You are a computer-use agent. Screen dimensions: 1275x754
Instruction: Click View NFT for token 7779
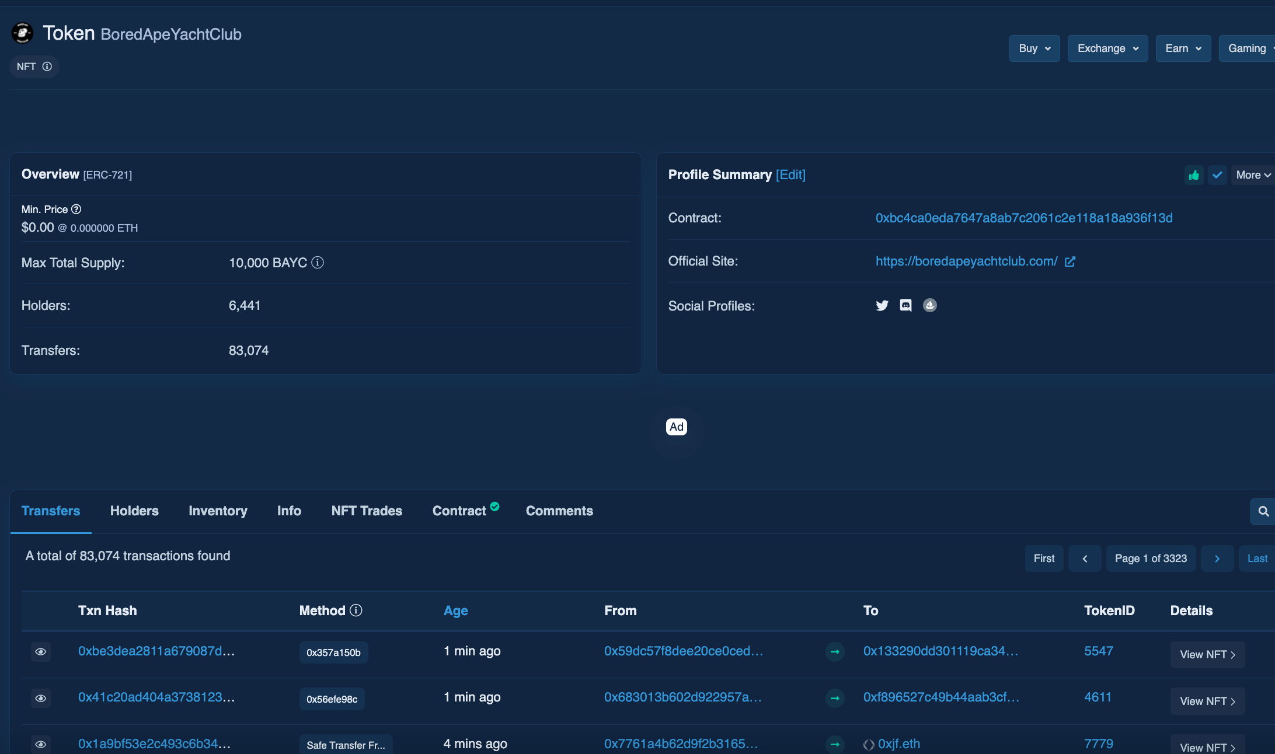(x=1207, y=745)
